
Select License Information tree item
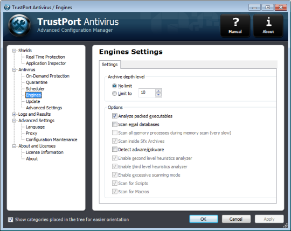tap(45, 152)
